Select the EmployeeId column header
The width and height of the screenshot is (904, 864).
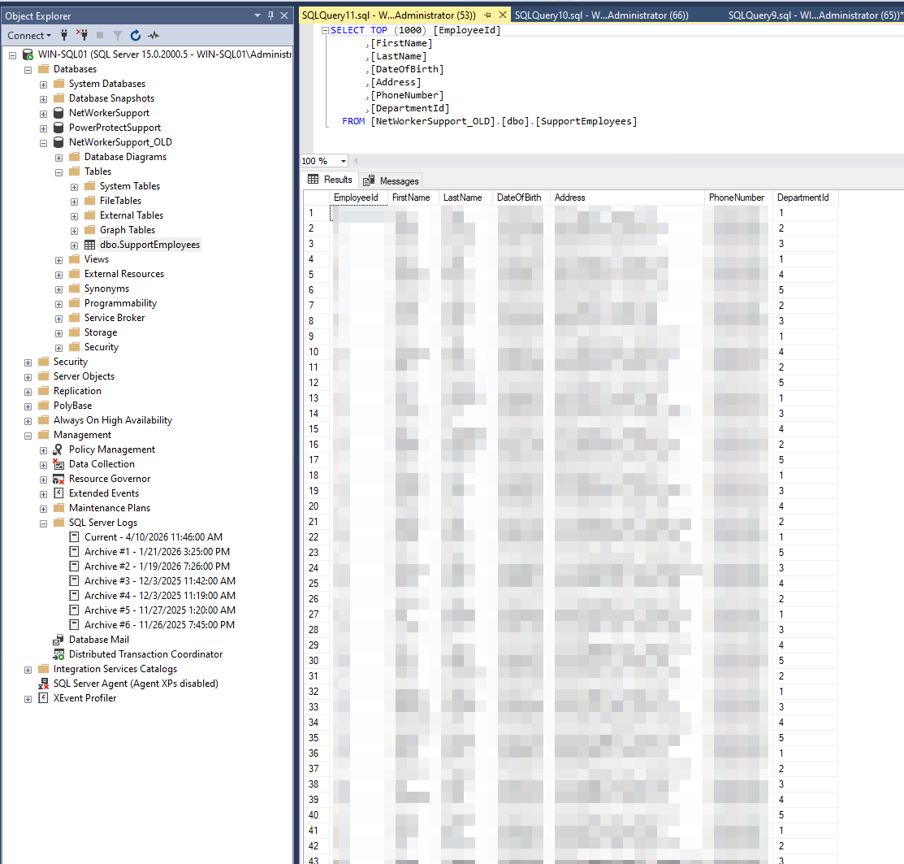[x=357, y=197]
